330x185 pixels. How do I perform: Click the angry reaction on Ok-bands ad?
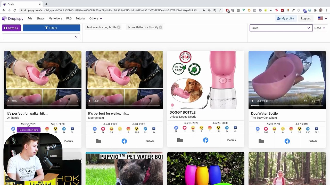pyautogui.click(x=47, y=129)
